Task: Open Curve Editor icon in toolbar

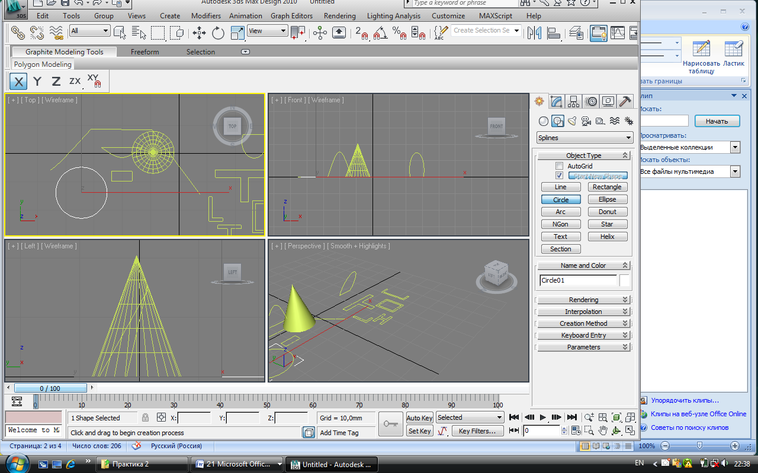Action: (x=618, y=33)
